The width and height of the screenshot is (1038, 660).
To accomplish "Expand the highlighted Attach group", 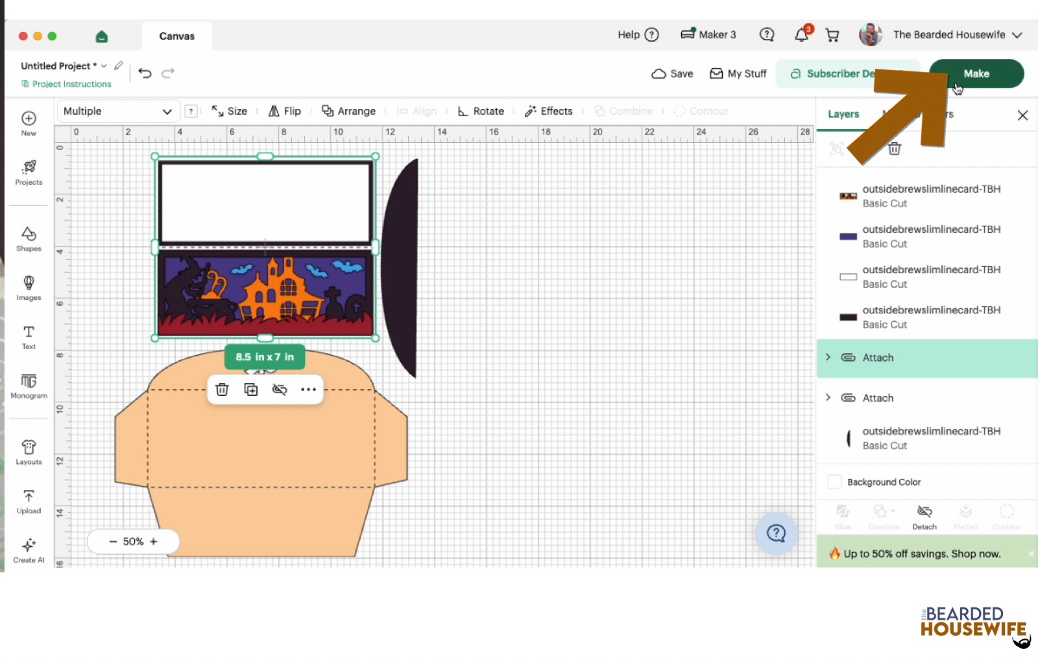I will [x=828, y=357].
